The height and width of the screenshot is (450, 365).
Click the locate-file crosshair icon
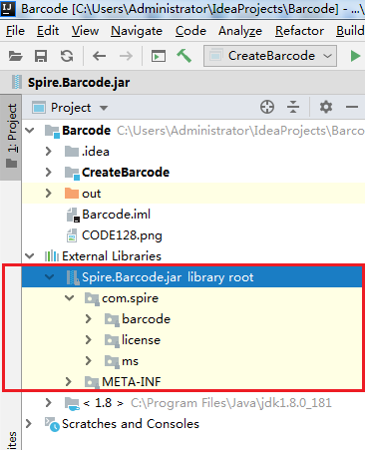click(267, 107)
